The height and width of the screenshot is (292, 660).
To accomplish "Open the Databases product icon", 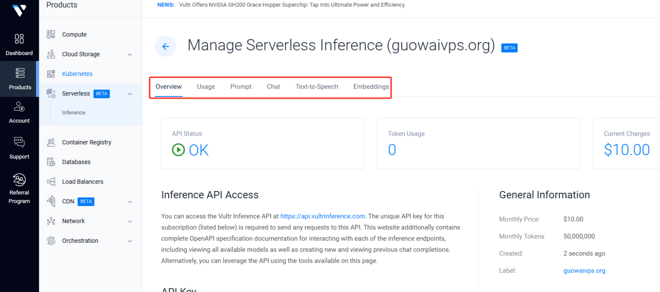I will pyautogui.click(x=51, y=162).
